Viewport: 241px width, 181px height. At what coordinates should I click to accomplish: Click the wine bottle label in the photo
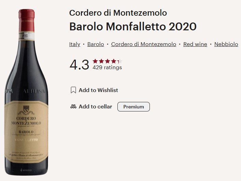pos(28,130)
